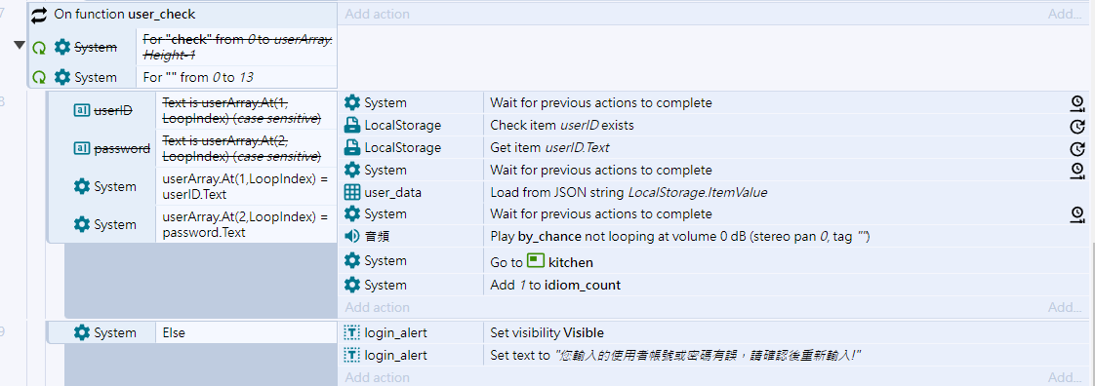This screenshot has height=386, width=1095.
Task: Click Add action in the user_check function header
Action: point(377,14)
